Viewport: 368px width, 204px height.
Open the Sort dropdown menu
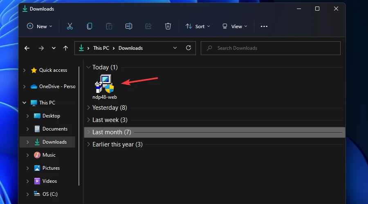click(197, 26)
